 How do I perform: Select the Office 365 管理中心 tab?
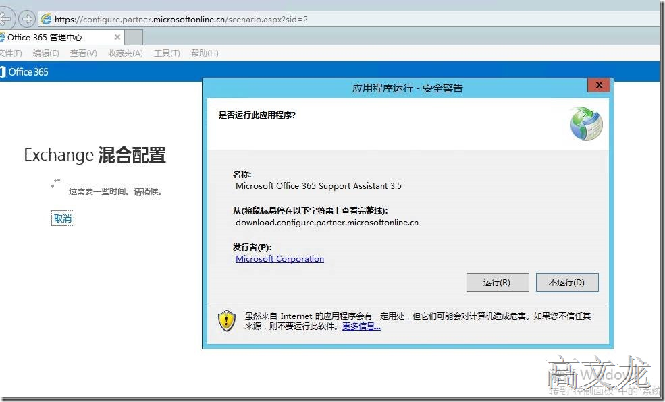coord(61,37)
